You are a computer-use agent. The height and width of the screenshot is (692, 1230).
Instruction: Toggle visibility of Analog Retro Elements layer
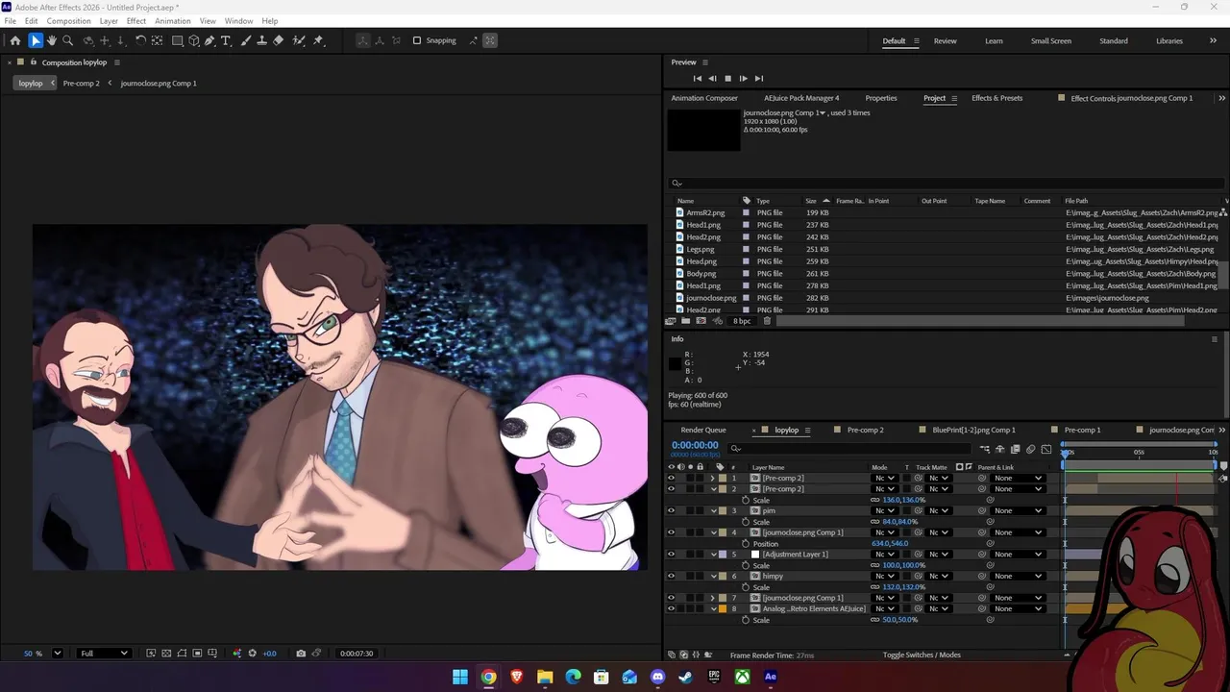tap(671, 608)
